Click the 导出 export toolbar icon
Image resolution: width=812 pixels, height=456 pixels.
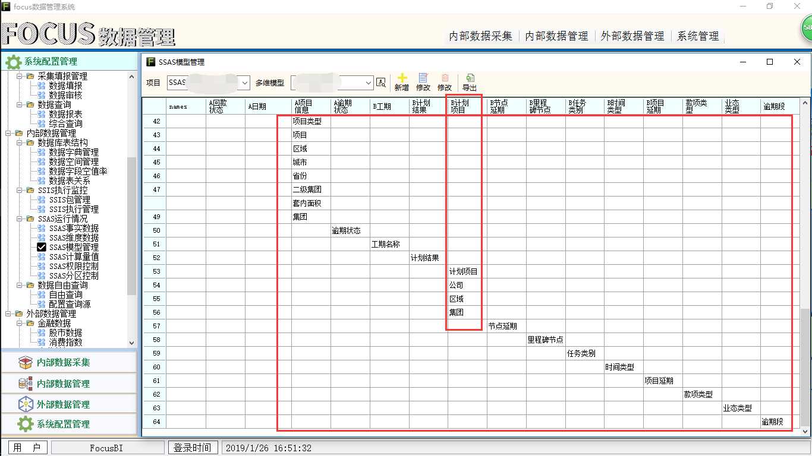[470, 78]
